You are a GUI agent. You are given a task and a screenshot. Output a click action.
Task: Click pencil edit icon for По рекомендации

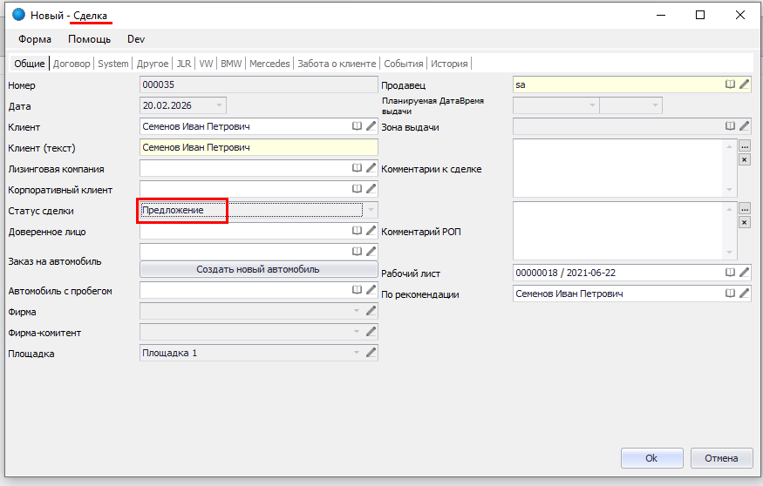coord(744,294)
